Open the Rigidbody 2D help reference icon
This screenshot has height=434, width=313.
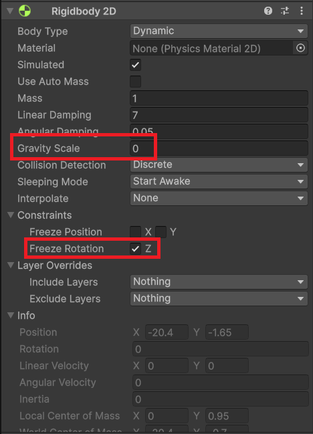pos(268,11)
